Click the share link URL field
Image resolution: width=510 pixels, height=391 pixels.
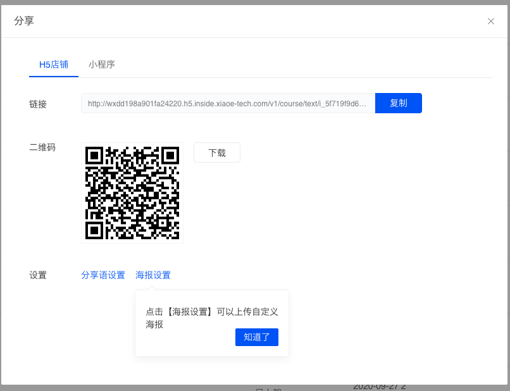228,103
